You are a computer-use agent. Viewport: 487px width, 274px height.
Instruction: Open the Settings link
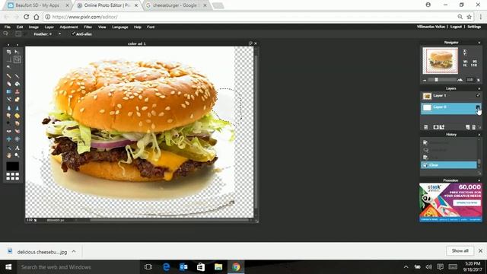(x=474, y=27)
